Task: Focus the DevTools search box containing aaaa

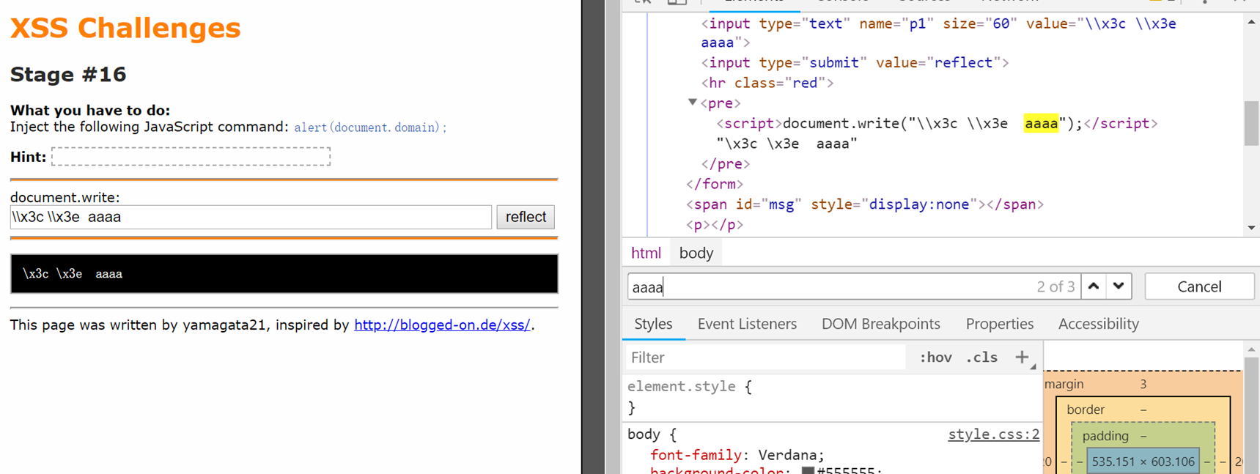Action: (x=854, y=286)
